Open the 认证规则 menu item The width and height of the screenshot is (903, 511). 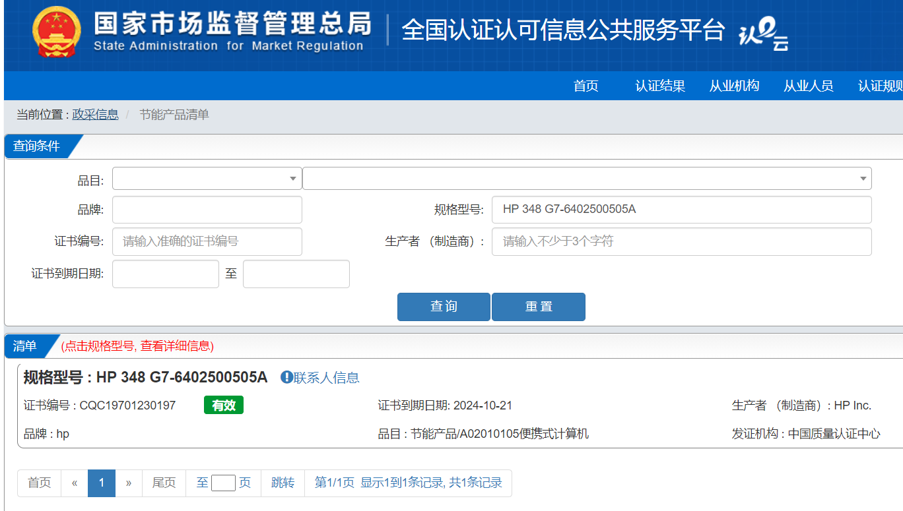click(881, 86)
